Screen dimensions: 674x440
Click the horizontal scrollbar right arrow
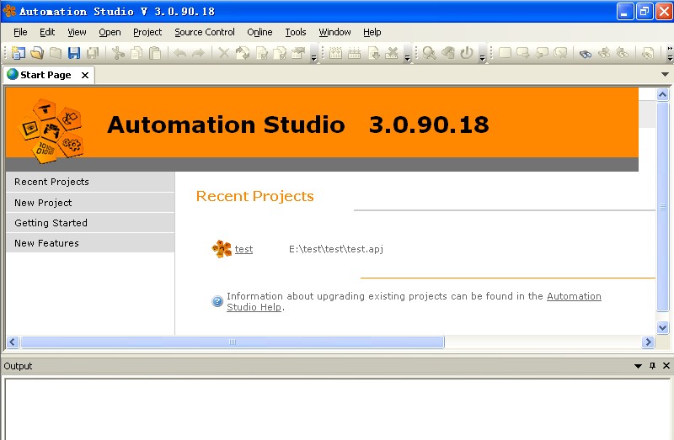point(648,342)
